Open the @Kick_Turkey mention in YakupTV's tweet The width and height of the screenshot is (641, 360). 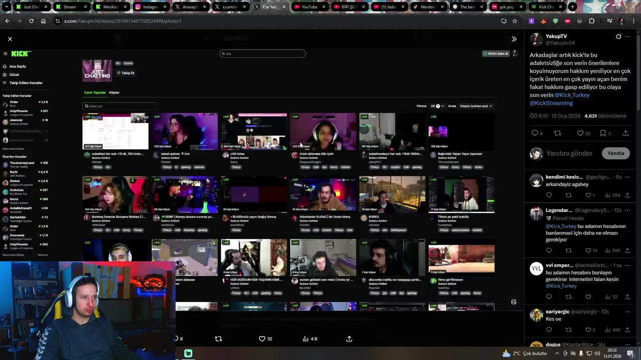[572, 95]
